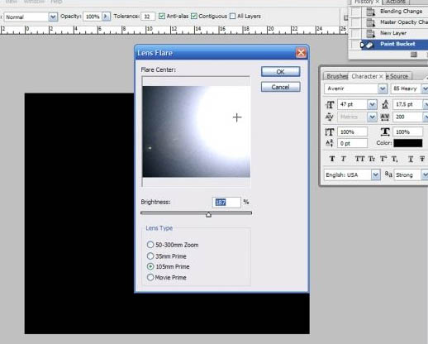
Task: Open the Normal blend mode dropdown
Action: 53,17
